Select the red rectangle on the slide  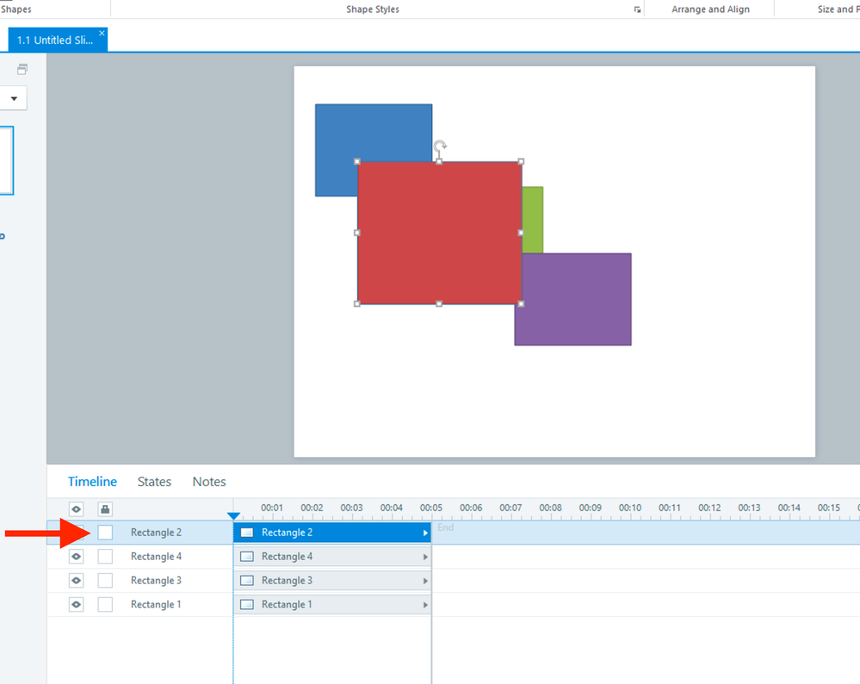click(439, 232)
